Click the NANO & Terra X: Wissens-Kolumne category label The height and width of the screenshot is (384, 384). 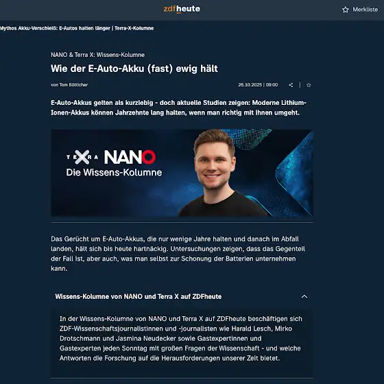(97, 55)
